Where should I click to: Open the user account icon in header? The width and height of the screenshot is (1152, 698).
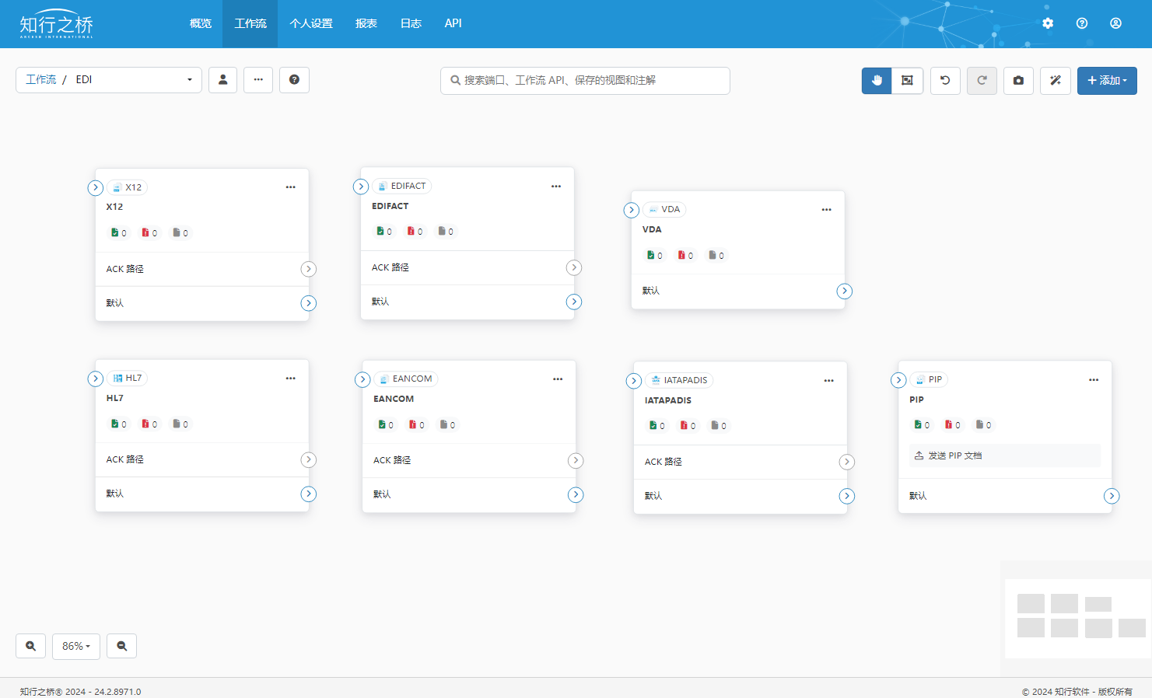pyautogui.click(x=1115, y=23)
